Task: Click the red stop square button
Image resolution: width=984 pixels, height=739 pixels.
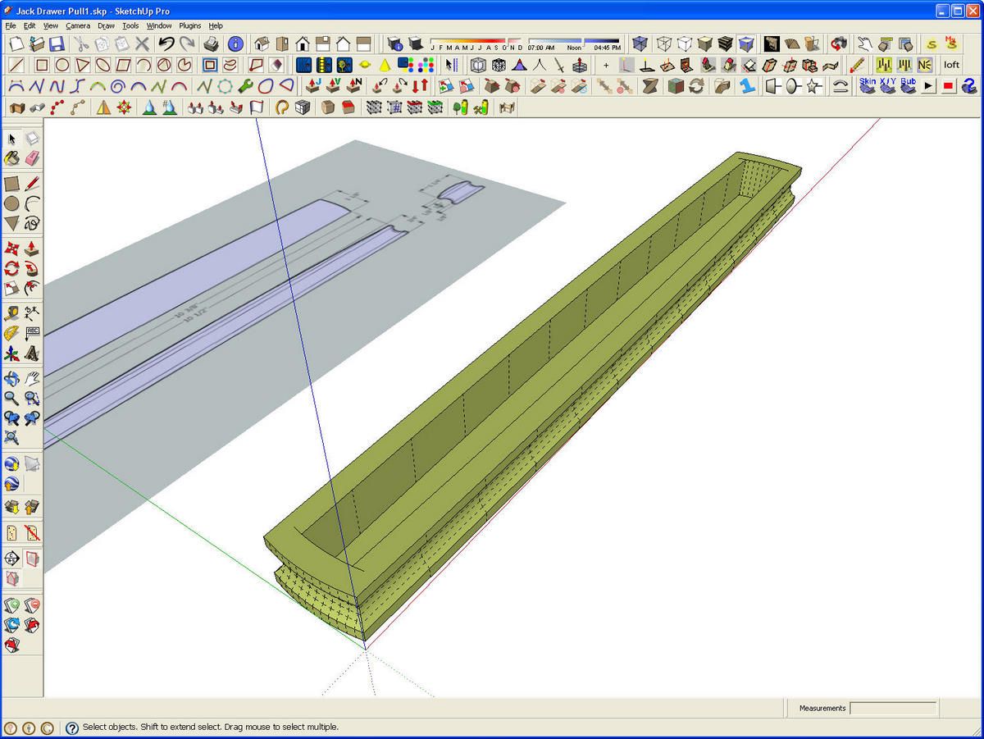Action: click(949, 85)
